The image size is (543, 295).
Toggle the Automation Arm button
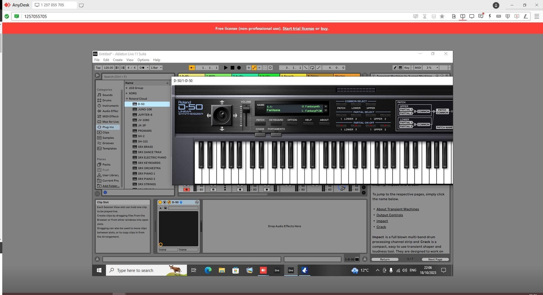coord(254,68)
